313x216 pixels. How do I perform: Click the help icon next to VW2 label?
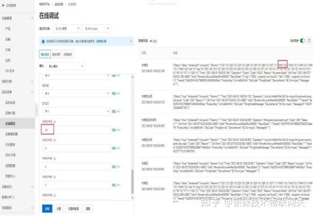[55, 140]
